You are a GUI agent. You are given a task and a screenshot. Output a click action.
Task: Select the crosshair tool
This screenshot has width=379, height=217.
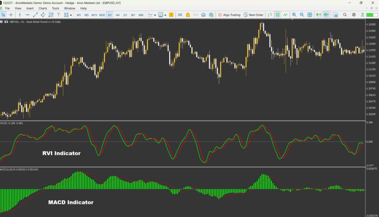[11, 15]
